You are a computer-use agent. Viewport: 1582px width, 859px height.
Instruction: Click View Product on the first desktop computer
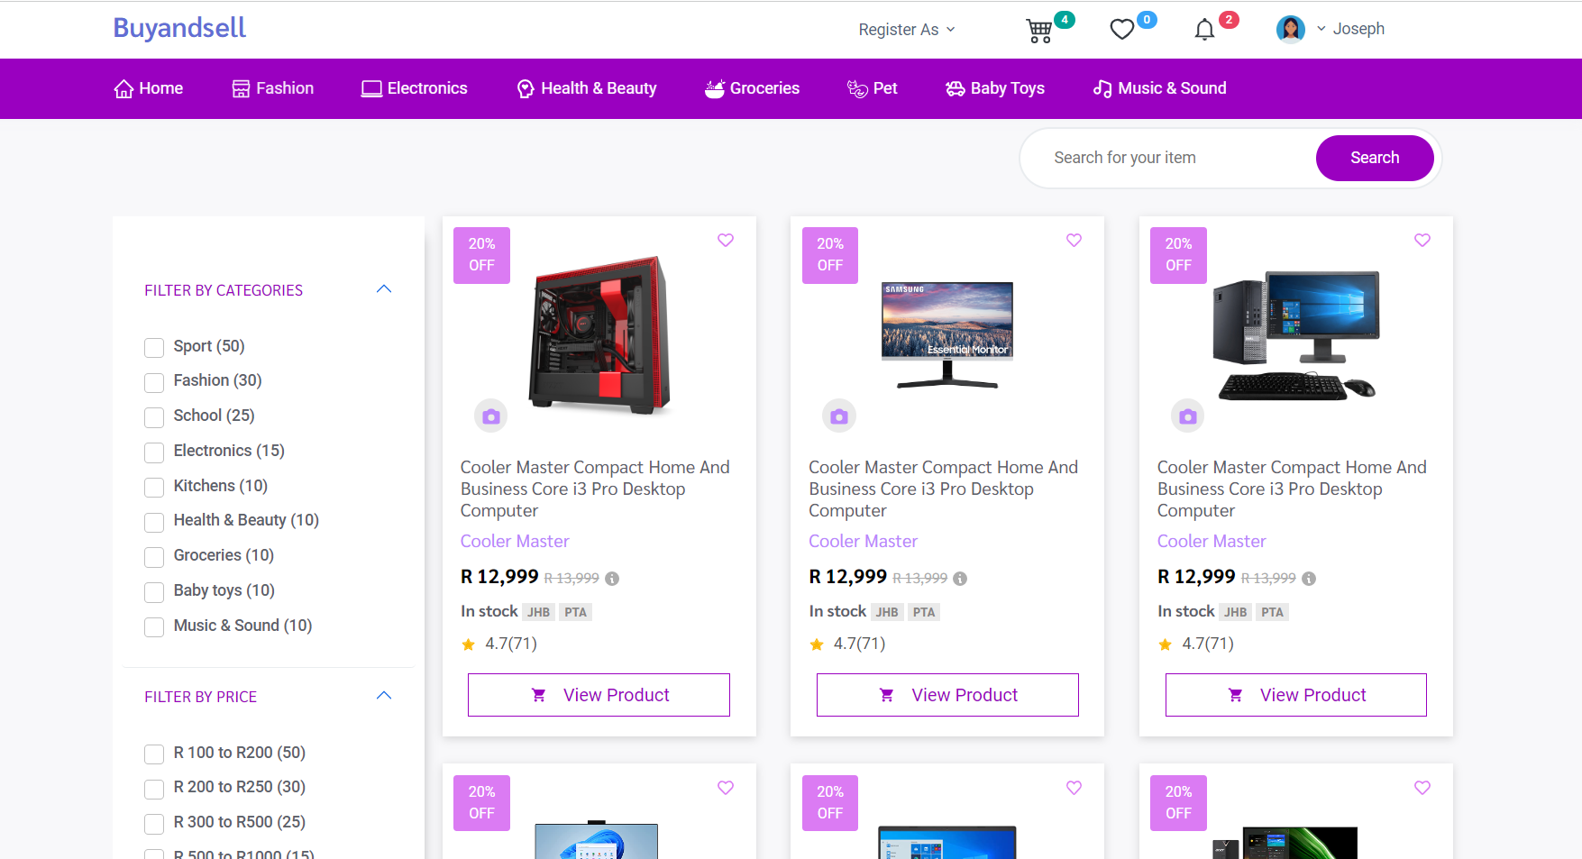click(598, 694)
